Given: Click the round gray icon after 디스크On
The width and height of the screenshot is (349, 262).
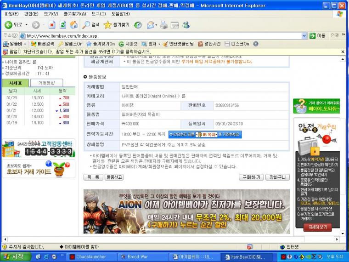Looking at the screenshot, I should pyautogui.click(x=256, y=44).
